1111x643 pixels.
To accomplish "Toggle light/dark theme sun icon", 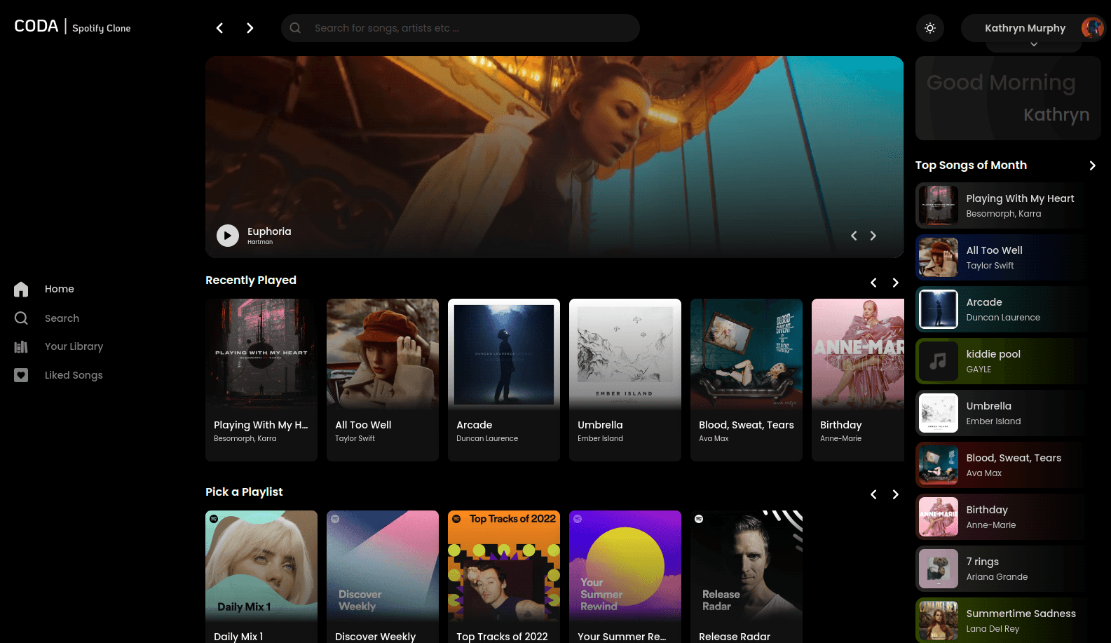I will [930, 28].
